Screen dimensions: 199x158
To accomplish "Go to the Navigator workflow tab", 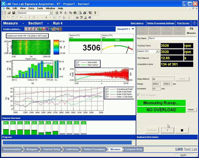I will (32, 149).
